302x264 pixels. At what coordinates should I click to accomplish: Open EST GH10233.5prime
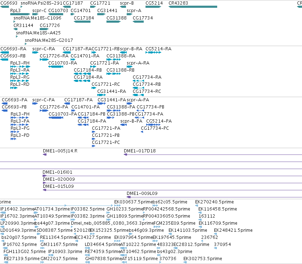pos(108,213)
